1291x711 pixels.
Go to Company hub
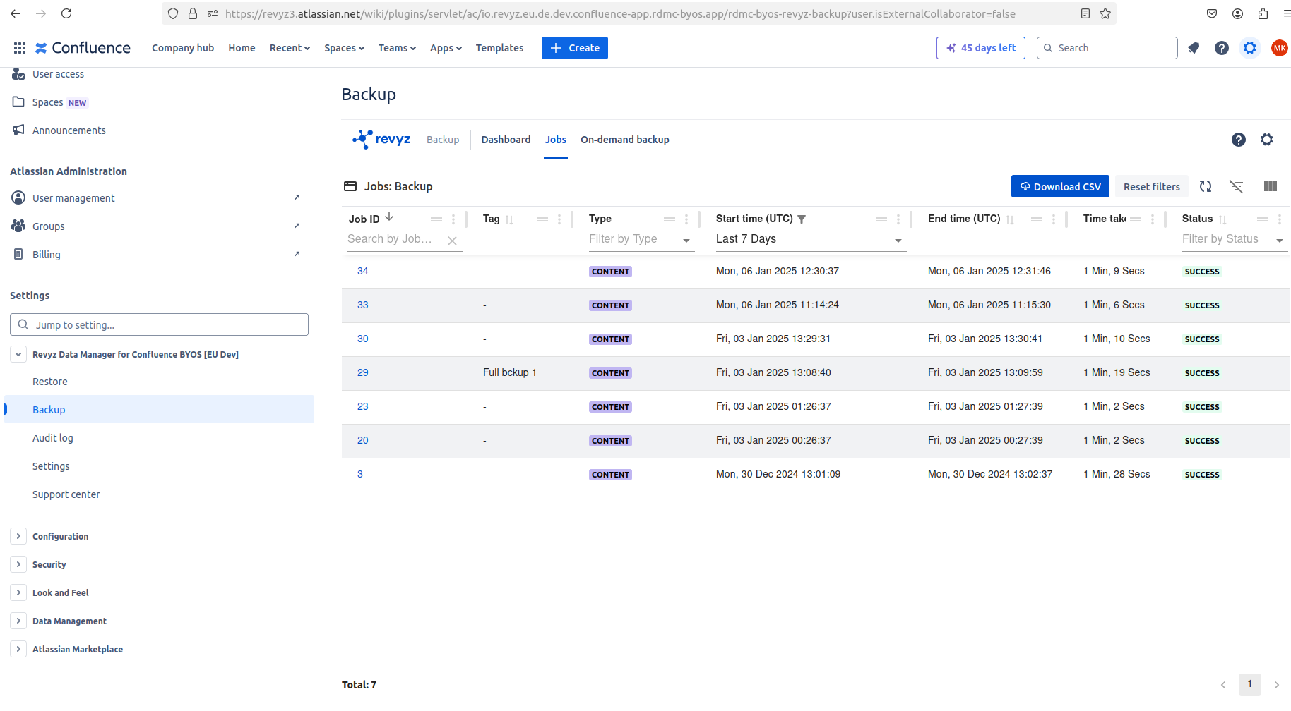(x=183, y=48)
